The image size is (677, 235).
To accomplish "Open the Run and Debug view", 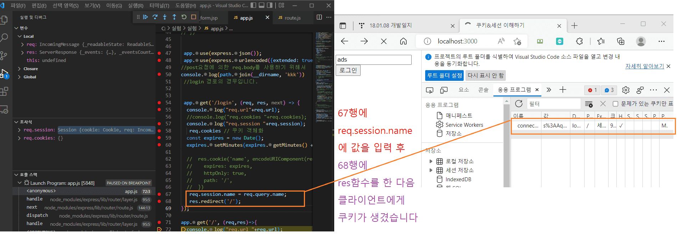I will pos(4,74).
